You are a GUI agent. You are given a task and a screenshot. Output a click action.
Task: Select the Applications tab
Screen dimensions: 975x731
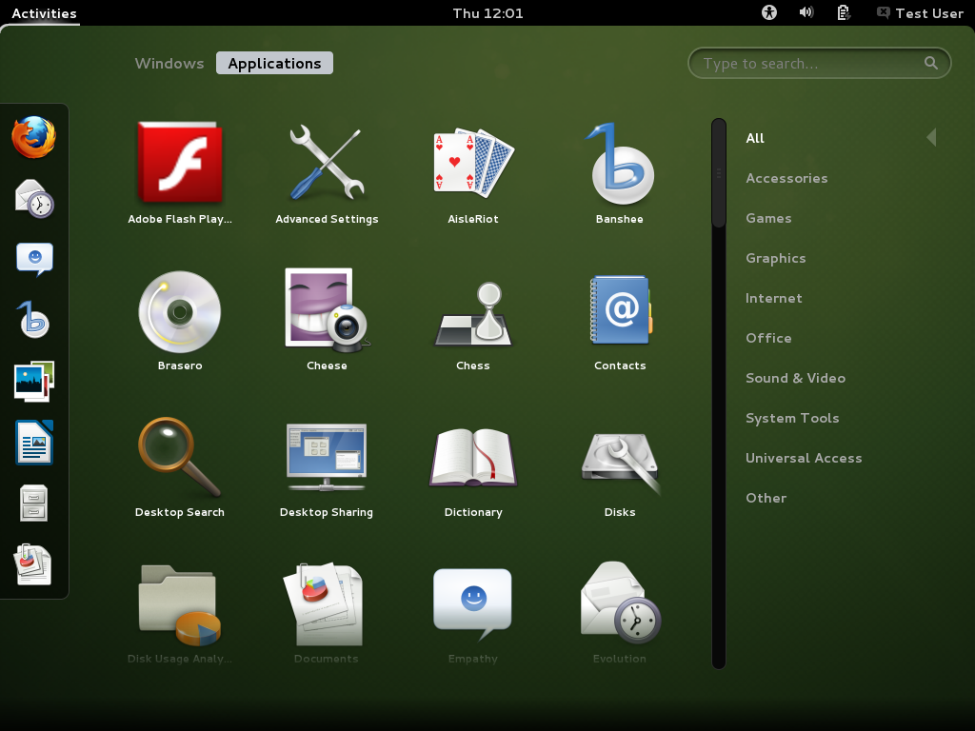click(274, 63)
